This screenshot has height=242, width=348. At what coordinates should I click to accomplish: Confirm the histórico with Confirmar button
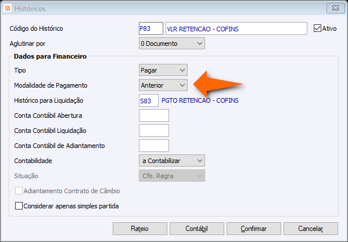tap(254, 229)
